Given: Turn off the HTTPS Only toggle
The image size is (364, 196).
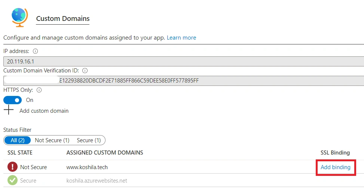Looking at the screenshot, I should [13, 100].
